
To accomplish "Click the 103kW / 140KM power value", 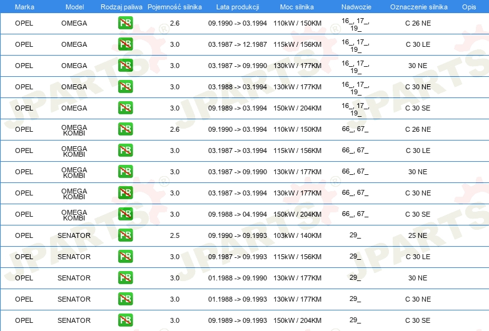I will click(x=297, y=235).
